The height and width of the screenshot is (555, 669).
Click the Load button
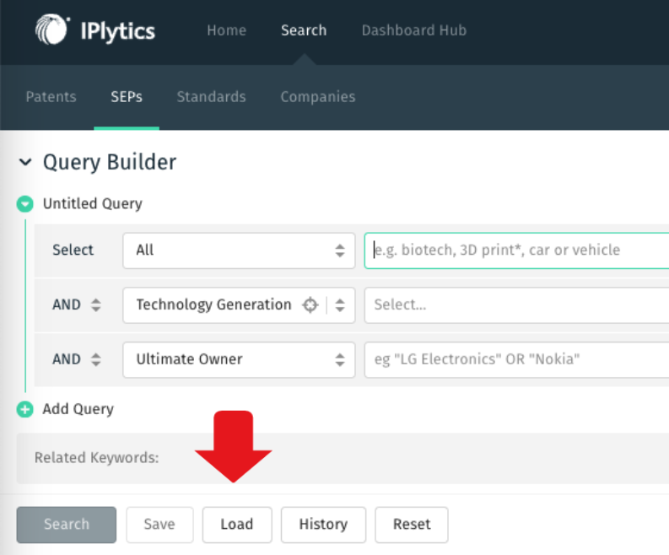237,525
